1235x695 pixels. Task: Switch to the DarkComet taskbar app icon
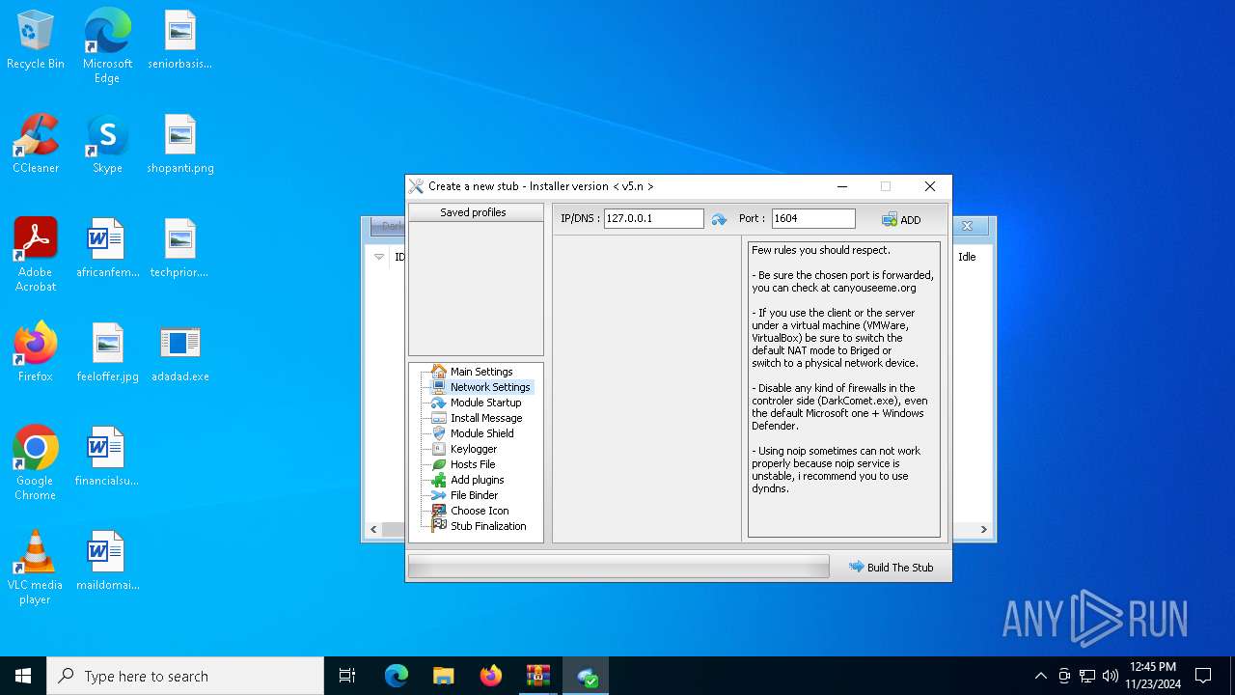(587, 676)
